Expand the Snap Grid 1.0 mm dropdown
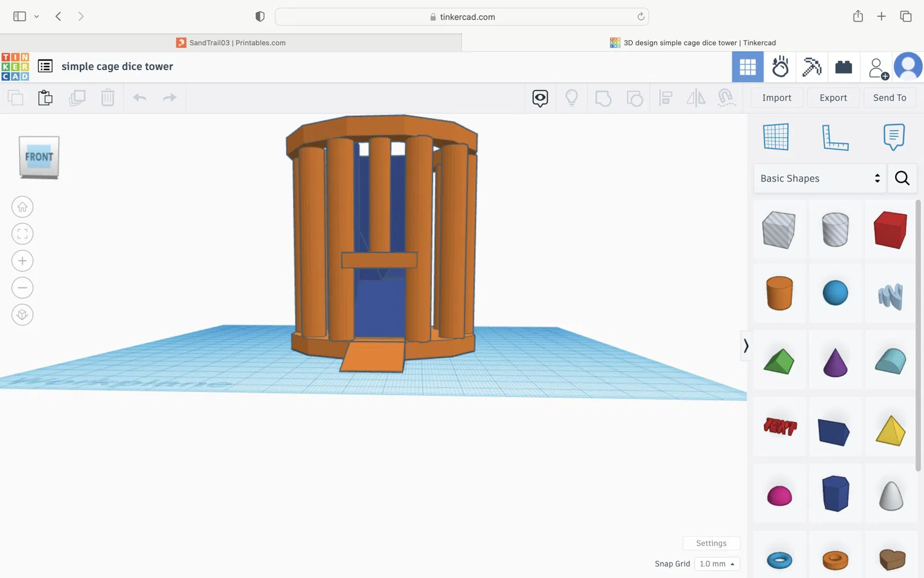Image resolution: width=924 pixels, height=578 pixels. pos(717,564)
